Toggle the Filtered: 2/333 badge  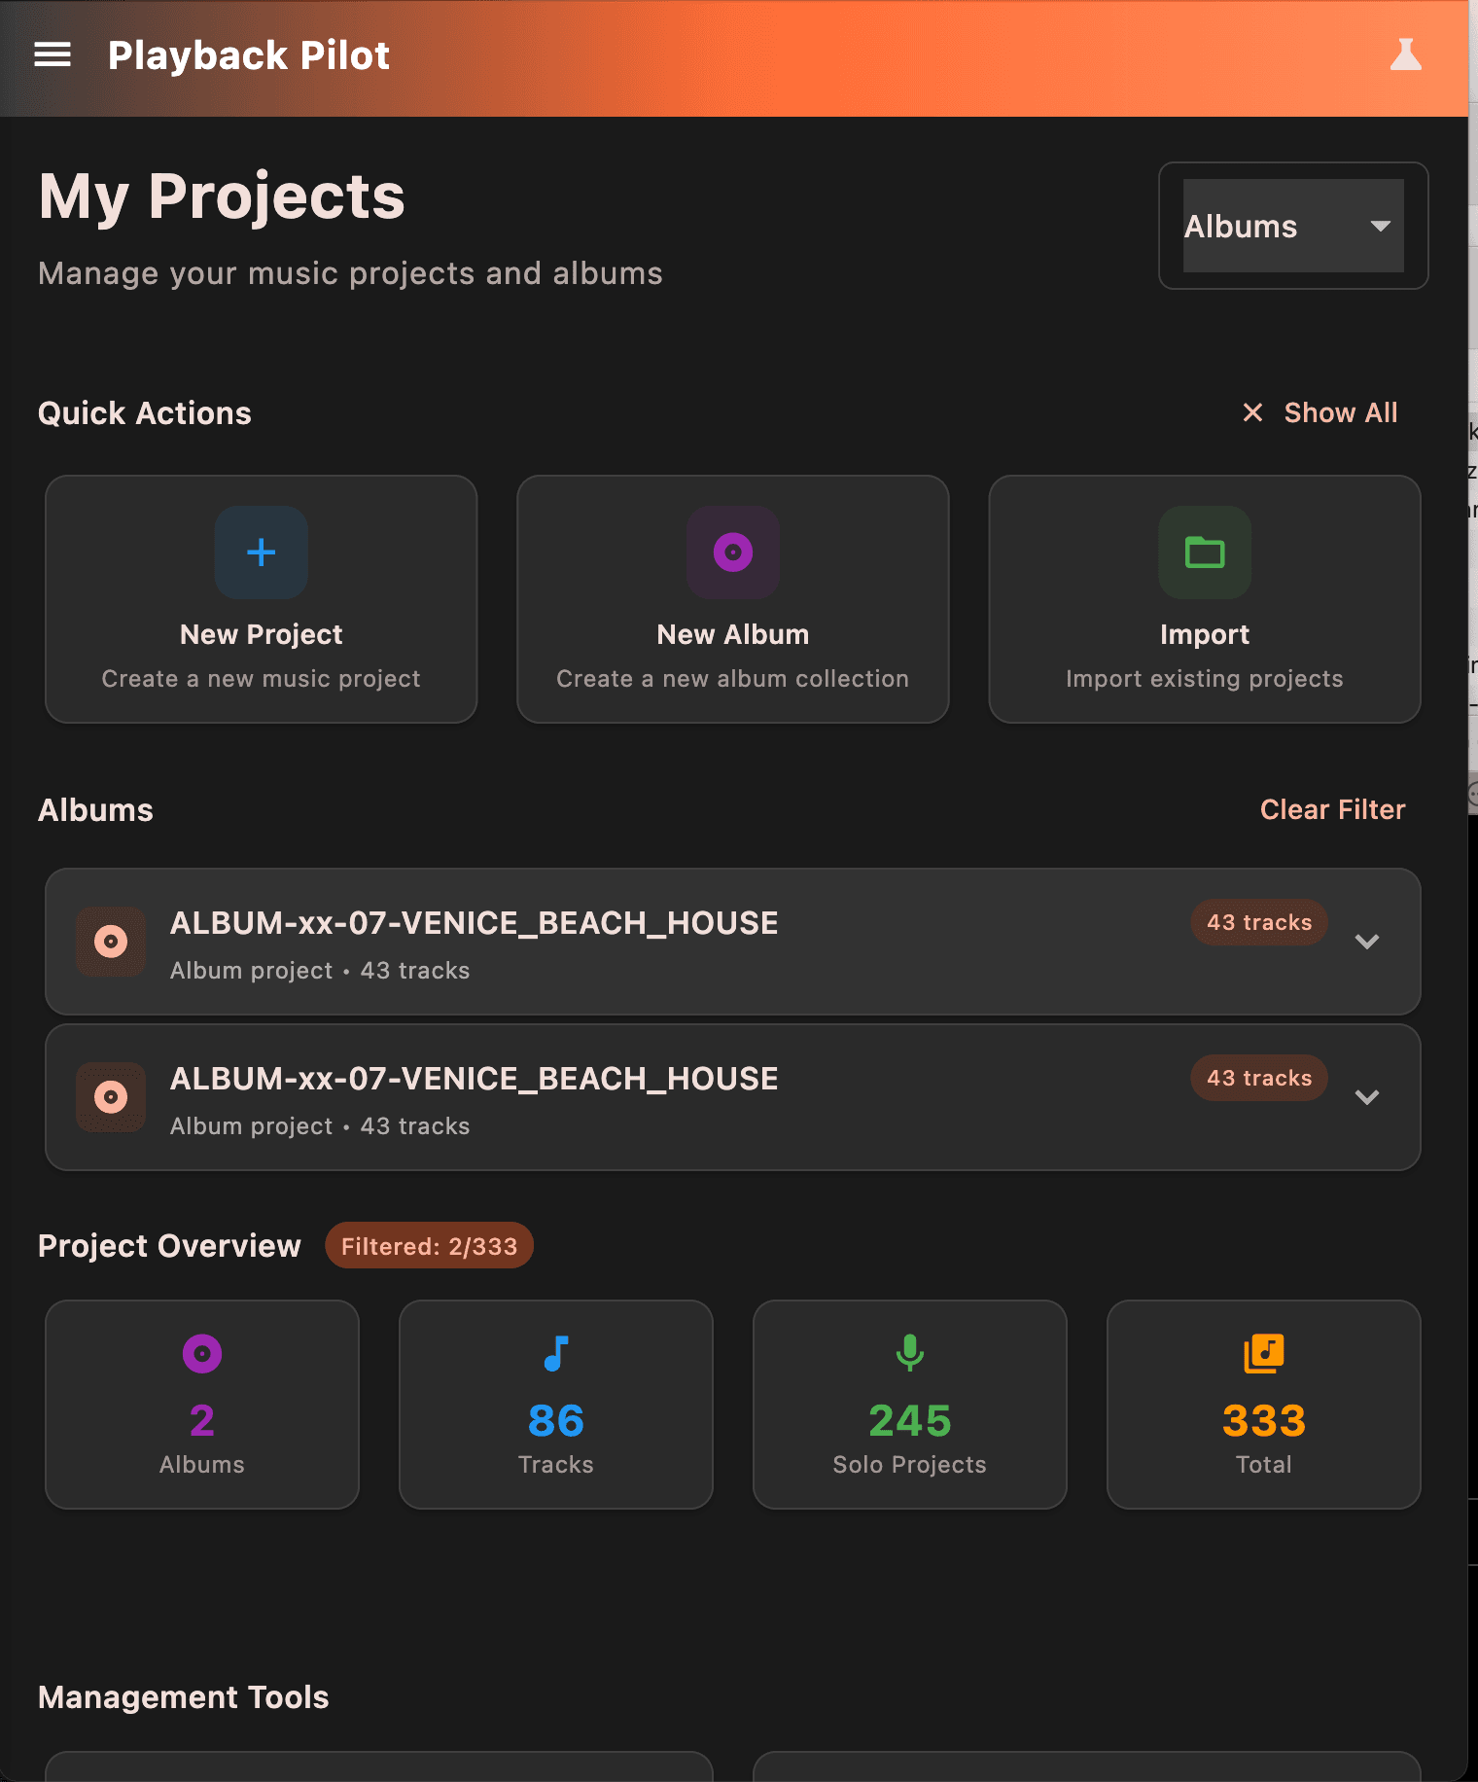click(x=429, y=1245)
